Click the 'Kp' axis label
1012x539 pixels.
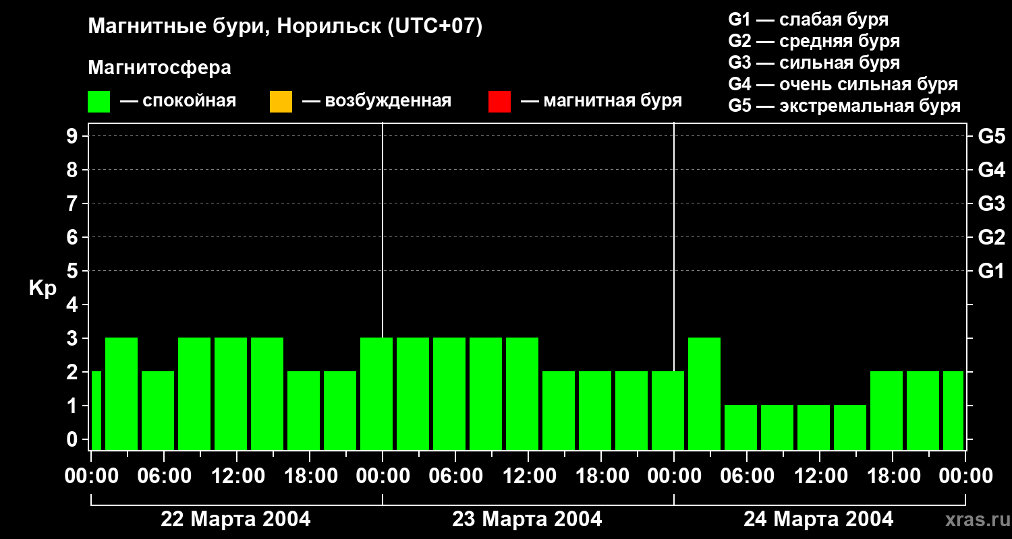pyautogui.click(x=43, y=288)
